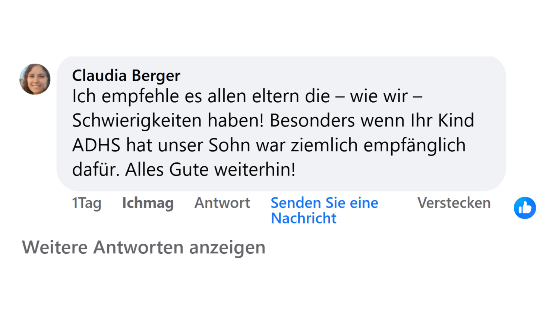Click Senden Sie eine Nachricht link

click(324, 211)
